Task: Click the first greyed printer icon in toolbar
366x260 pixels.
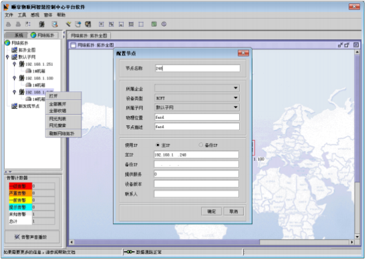Action: pyautogui.click(x=9, y=24)
